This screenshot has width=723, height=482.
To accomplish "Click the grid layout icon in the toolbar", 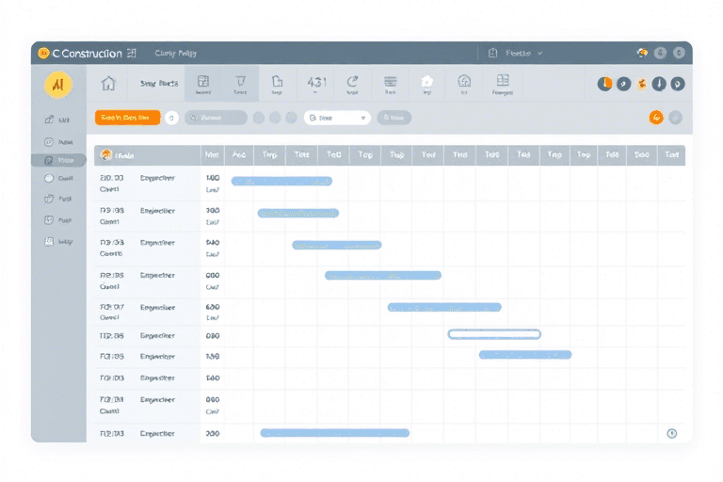I will pyautogui.click(x=502, y=83).
